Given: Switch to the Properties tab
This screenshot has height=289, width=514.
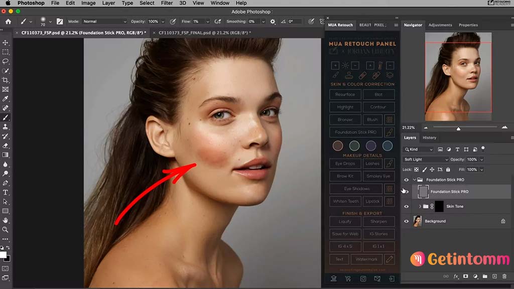Looking at the screenshot, I should tap(468, 25).
